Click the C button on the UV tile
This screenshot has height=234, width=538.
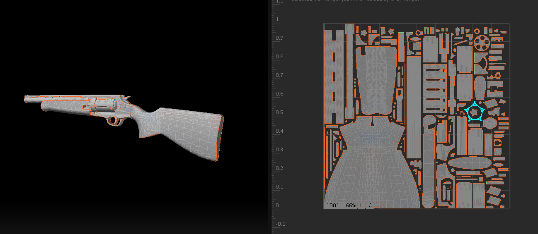[370, 205]
